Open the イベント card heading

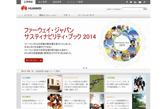[x=68, y=97]
